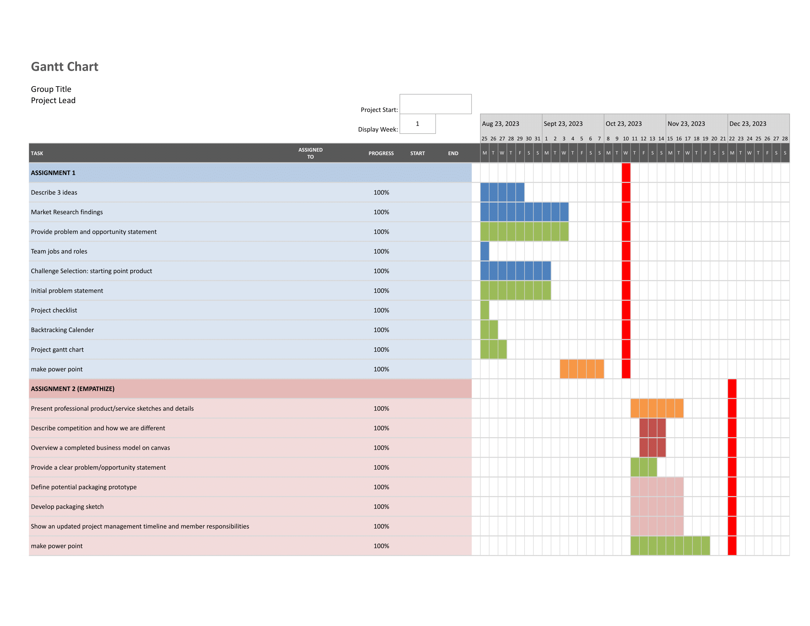The height and width of the screenshot is (626, 810).
Task: Click the Display Week value cell
Action: pos(417,124)
